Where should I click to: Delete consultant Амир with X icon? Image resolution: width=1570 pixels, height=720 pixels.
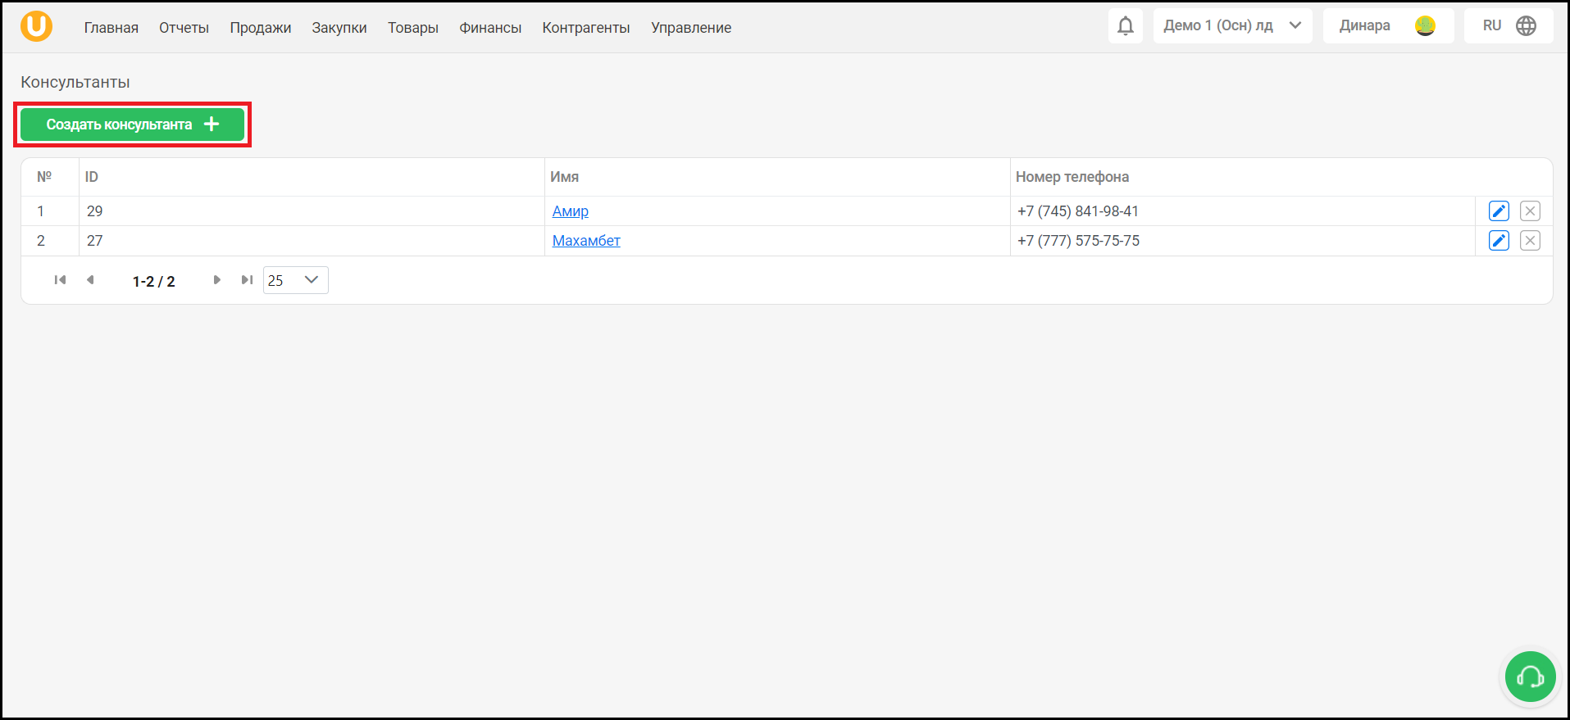coord(1530,211)
